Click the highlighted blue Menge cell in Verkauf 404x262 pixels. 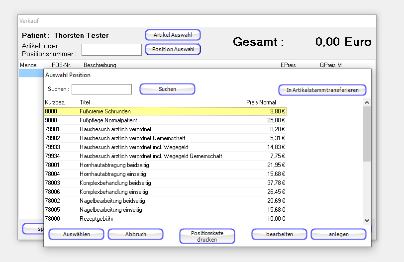click(x=31, y=73)
